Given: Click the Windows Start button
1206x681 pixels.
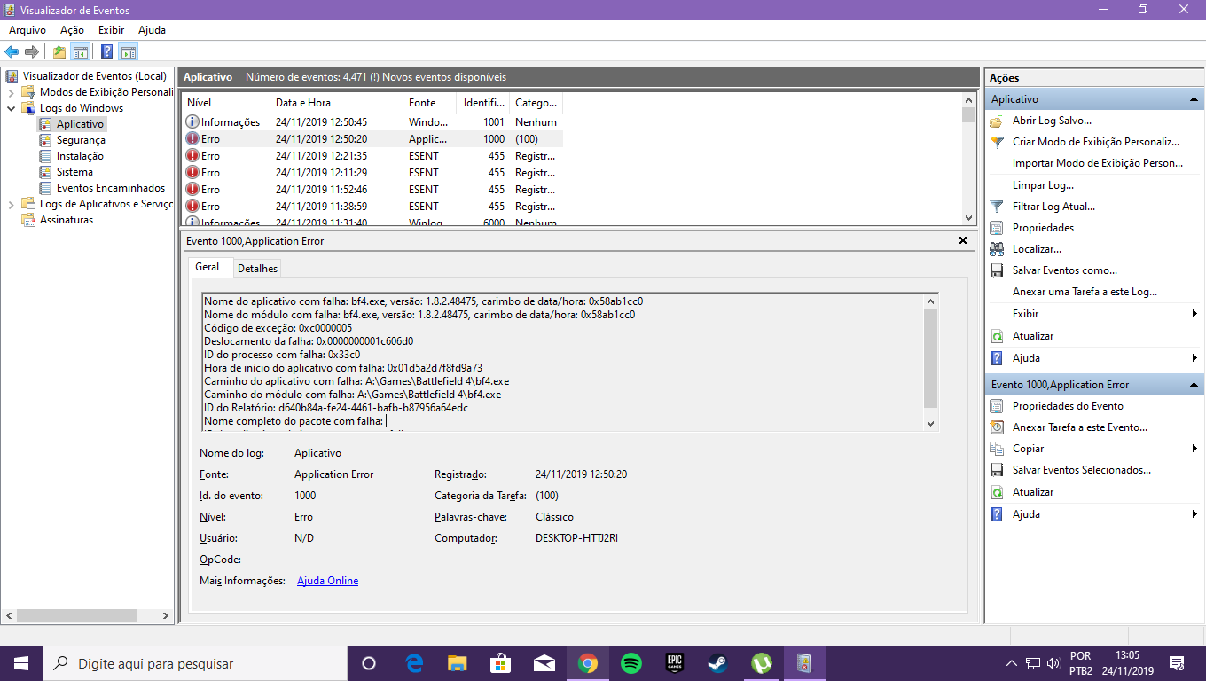Looking at the screenshot, I should pyautogui.click(x=21, y=663).
